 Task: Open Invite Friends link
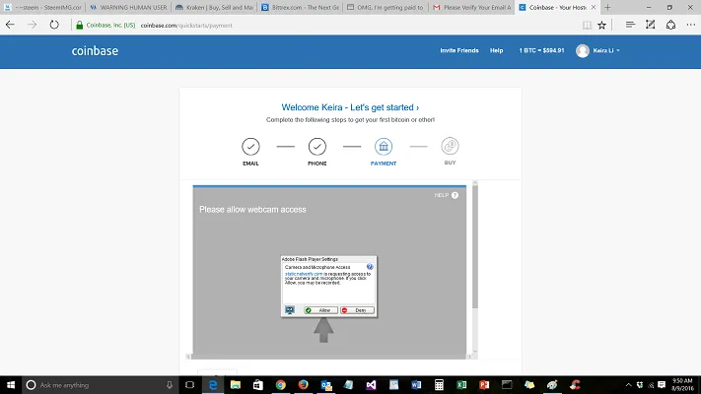point(459,50)
